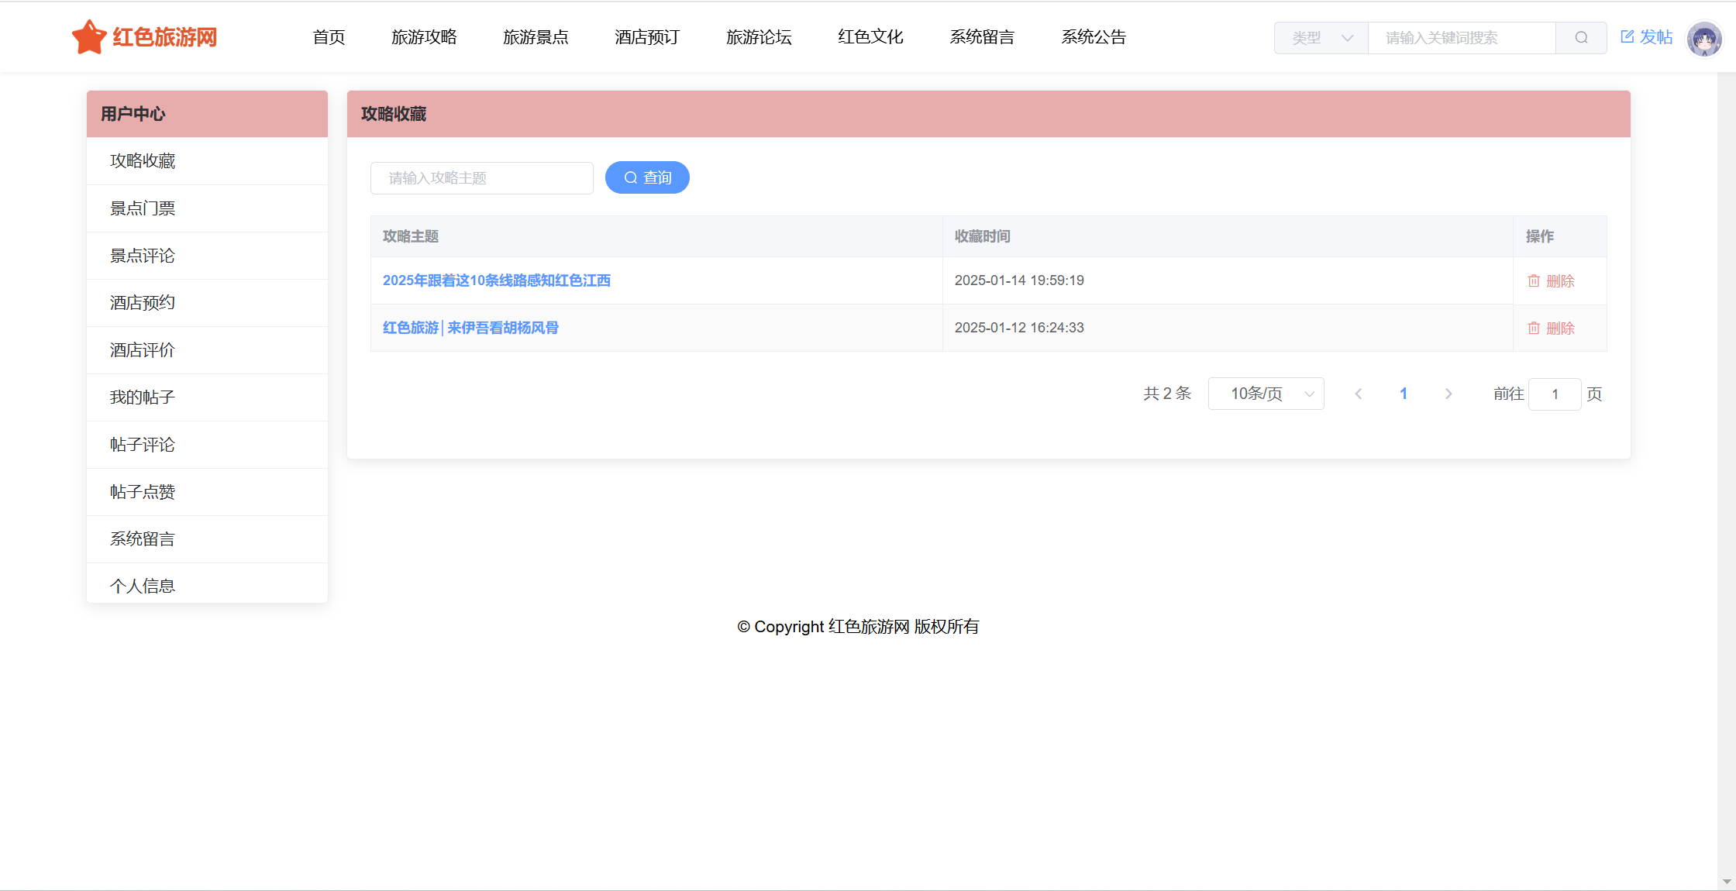This screenshot has width=1736, height=891.
Task: Open the 类型 search type dropdown
Action: tap(1321, 38)
